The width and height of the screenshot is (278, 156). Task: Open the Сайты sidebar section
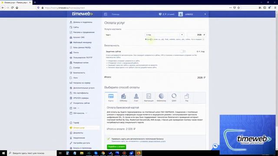pos(74,27)
